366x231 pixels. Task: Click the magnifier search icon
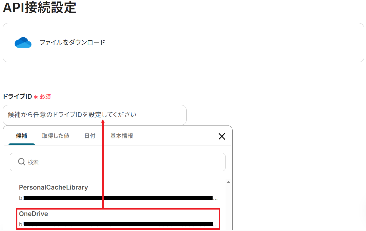[21, 162]
